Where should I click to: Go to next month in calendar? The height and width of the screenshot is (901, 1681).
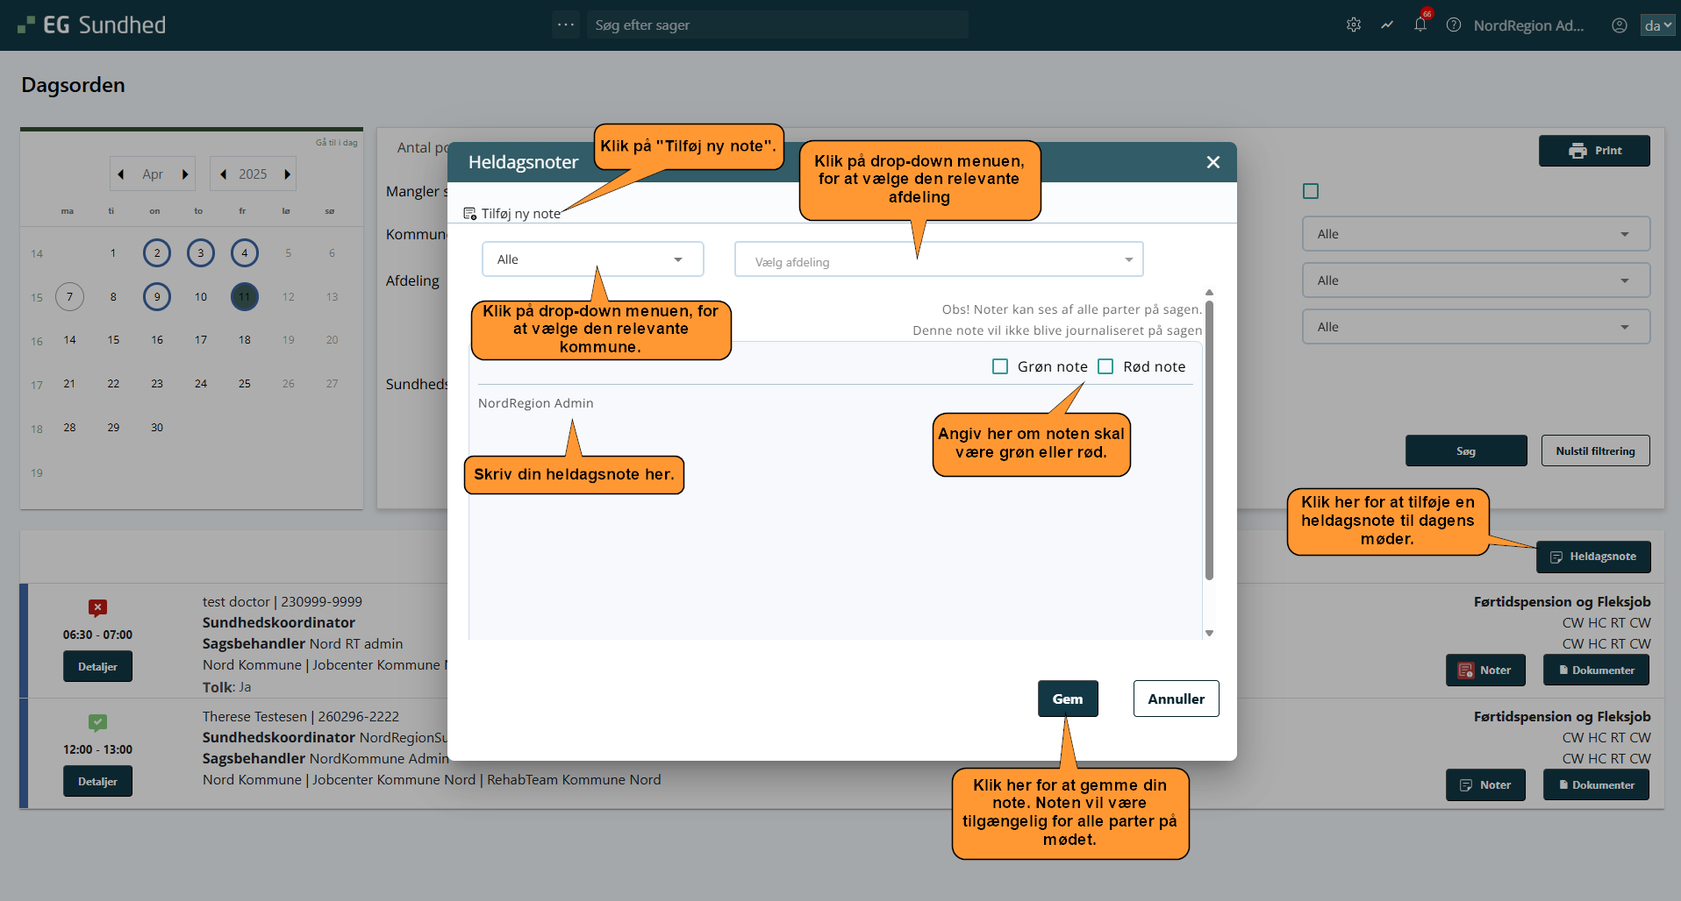pos(185,174)
